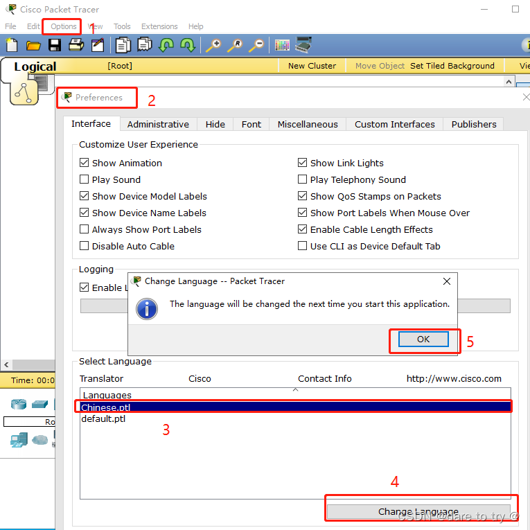This screenshot has height=530, width=530.
Task: Click the Paste toolbar icon
Action: 145,45
